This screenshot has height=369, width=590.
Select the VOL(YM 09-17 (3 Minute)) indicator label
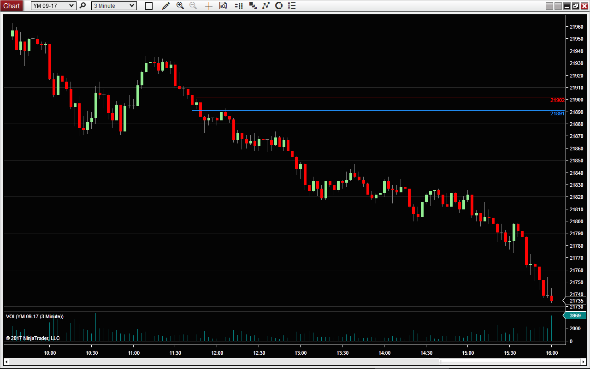(35, 316)
